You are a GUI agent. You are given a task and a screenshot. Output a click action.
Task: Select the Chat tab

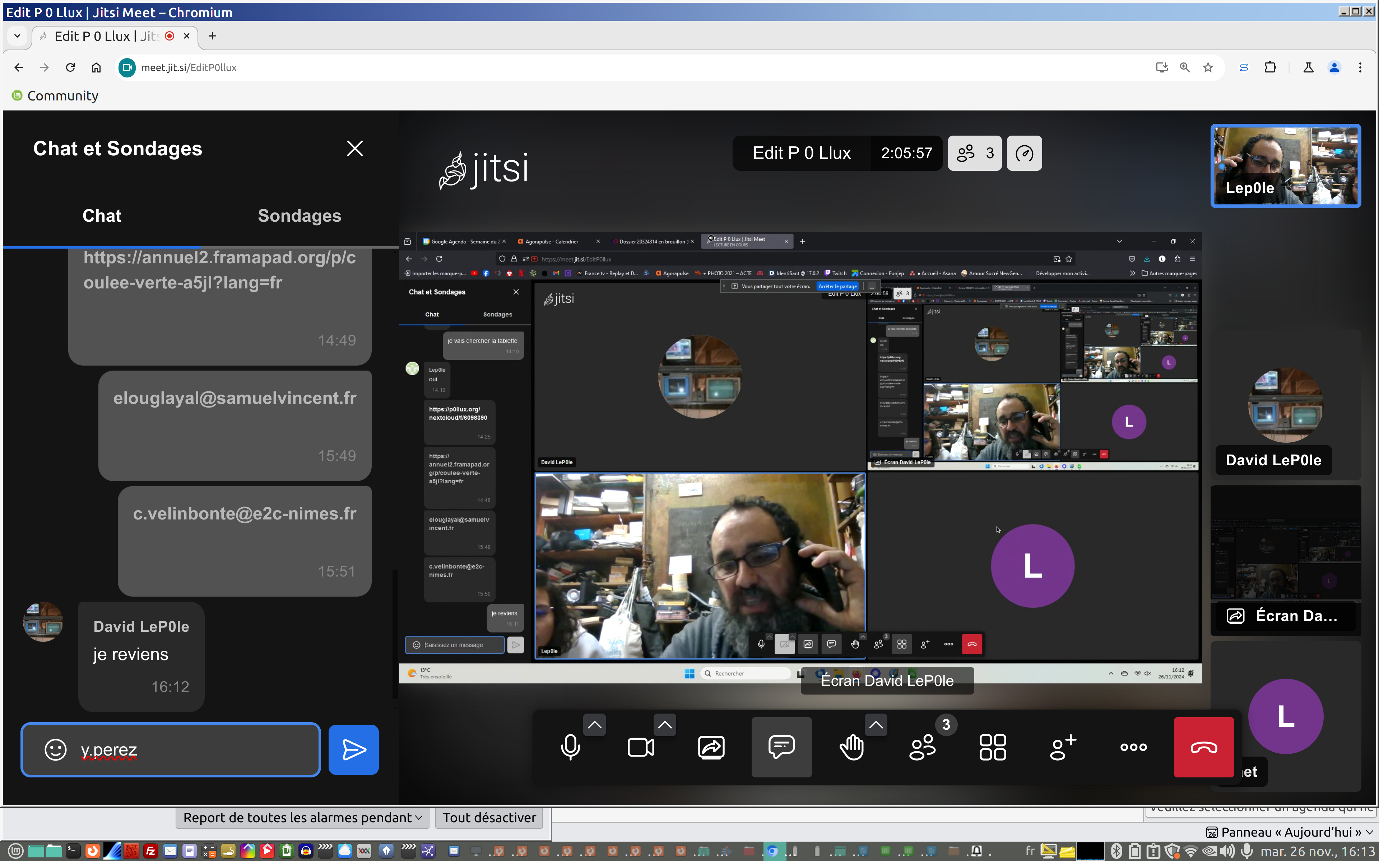click(x=101, y=216)
